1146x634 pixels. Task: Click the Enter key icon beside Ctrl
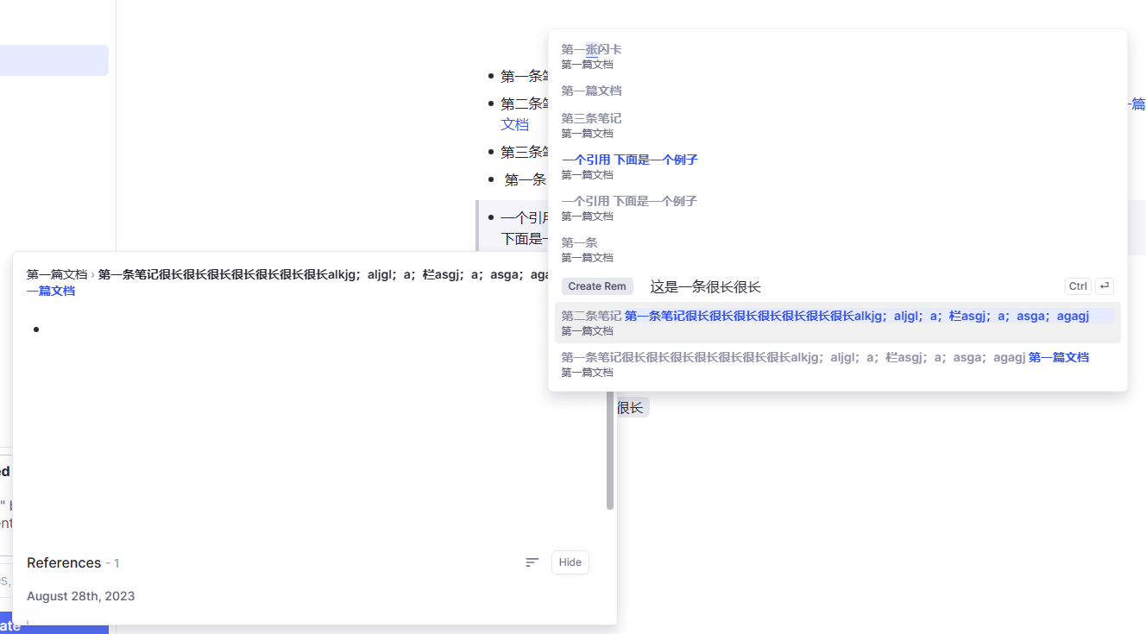tap(1104, 286)
